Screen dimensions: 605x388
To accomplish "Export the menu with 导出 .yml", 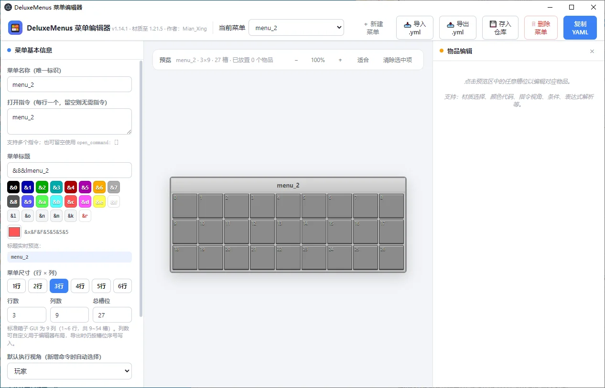I will (x=458, y=28).
